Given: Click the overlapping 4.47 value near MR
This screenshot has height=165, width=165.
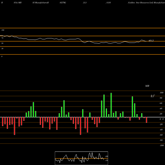Looking at the screenshot, I should click(x=153, y=96).
